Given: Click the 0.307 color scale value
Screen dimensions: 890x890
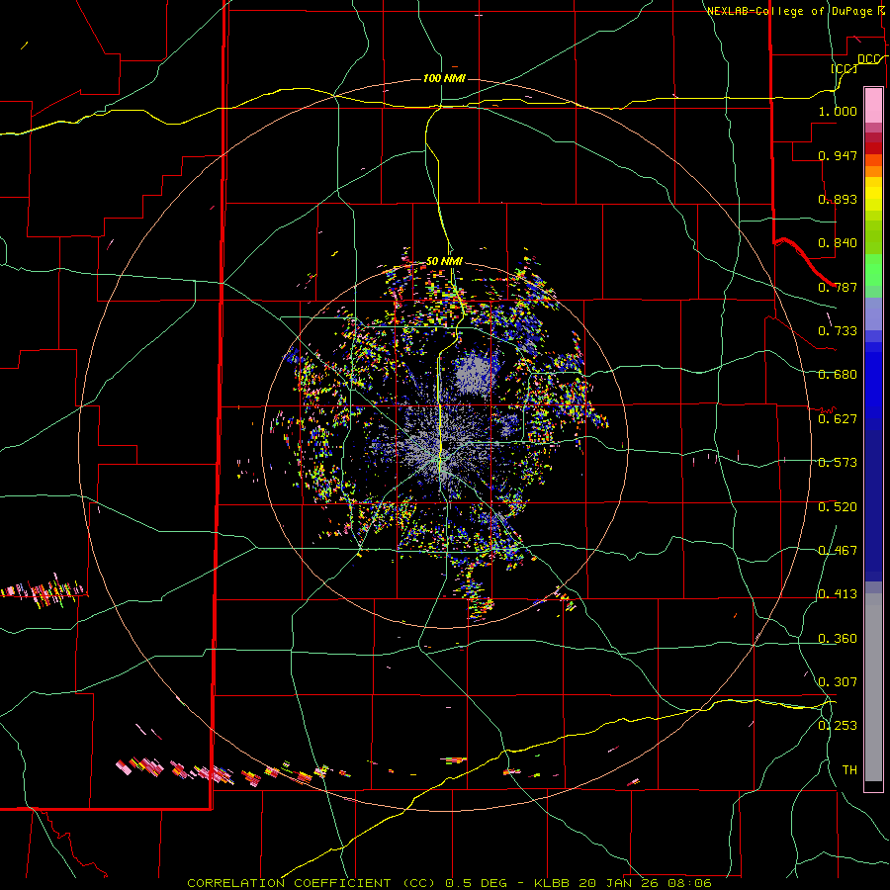Looking at the screenshot, I should coord(838,681).
